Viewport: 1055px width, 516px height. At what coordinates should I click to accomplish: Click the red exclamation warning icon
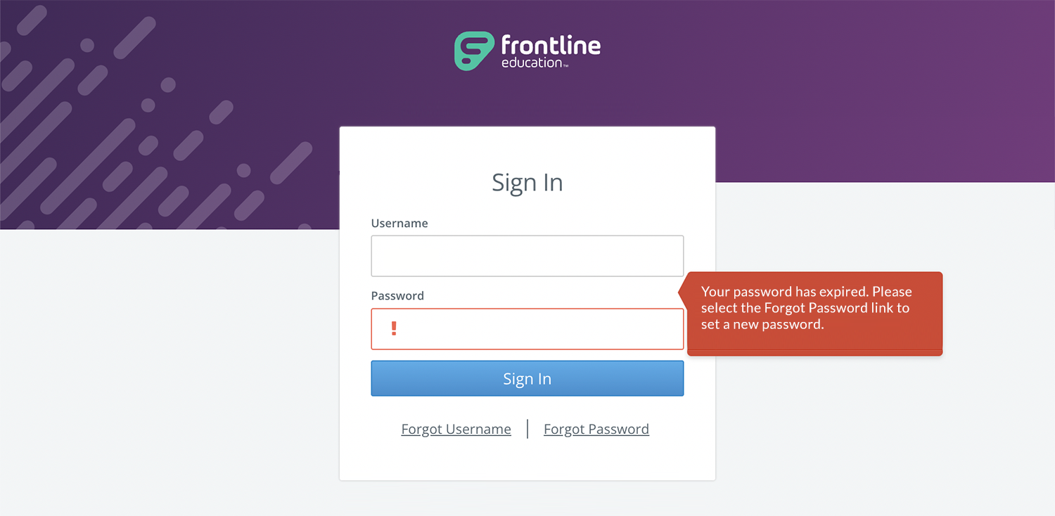[x=394, y=328]
